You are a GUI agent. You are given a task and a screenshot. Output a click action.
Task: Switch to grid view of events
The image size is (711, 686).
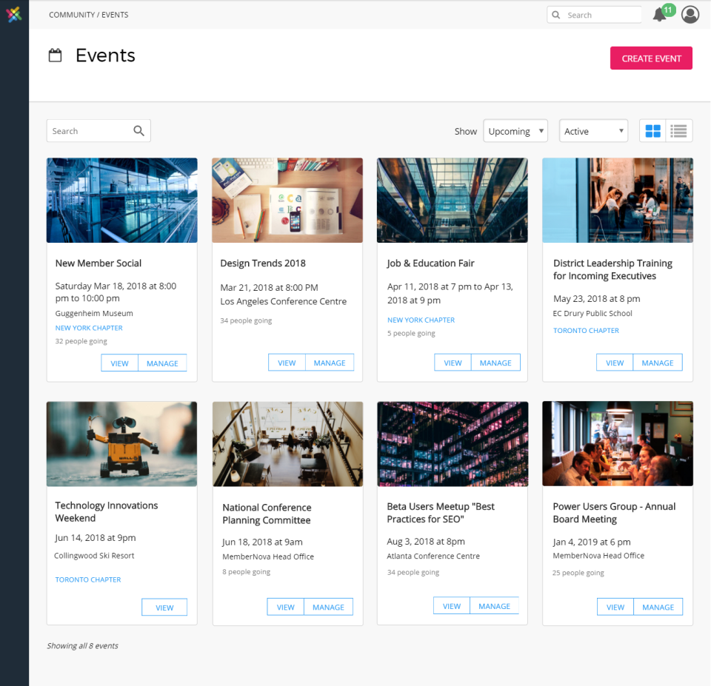652,130
